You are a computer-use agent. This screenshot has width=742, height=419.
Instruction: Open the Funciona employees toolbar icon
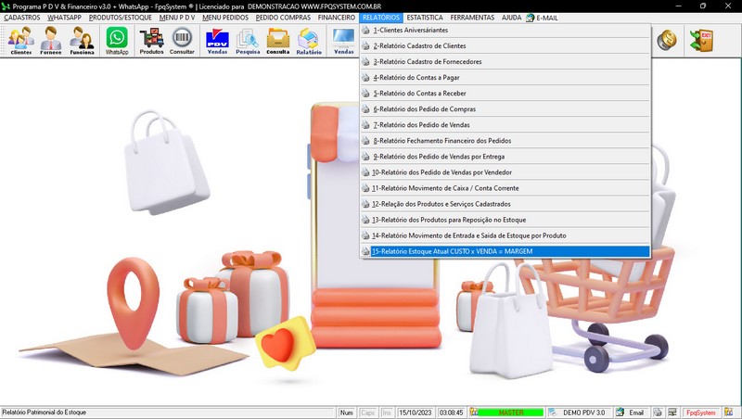[82, 40]
